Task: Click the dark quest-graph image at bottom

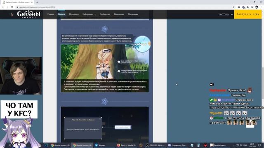Action: 105,124
